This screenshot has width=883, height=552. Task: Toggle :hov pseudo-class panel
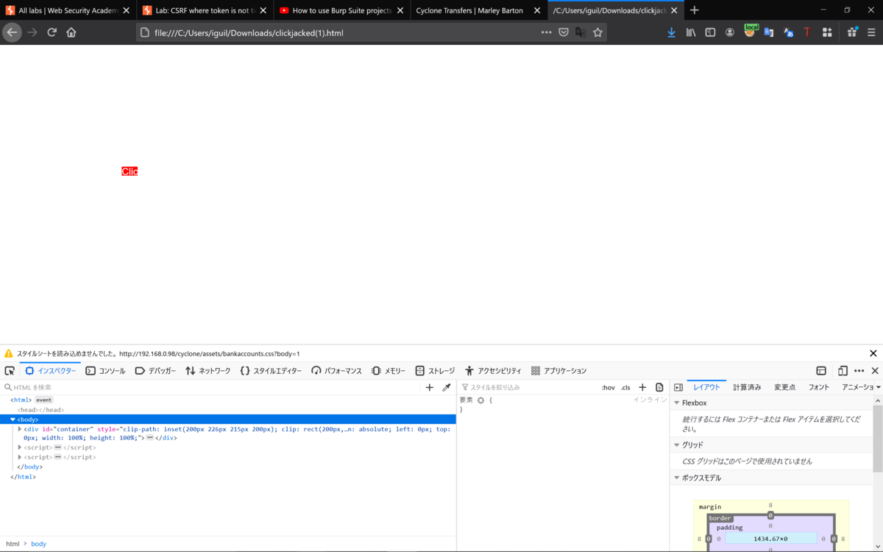[609, 387]
